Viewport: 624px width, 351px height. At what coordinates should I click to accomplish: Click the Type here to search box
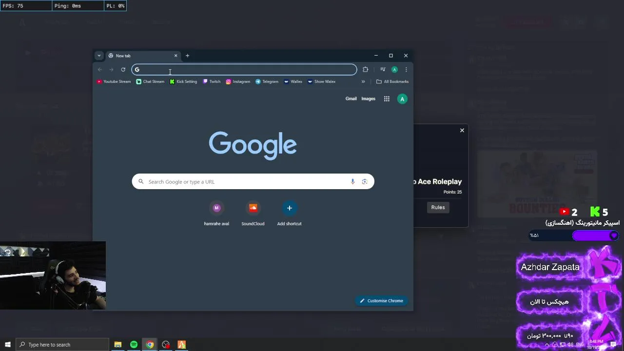point(62,345)
